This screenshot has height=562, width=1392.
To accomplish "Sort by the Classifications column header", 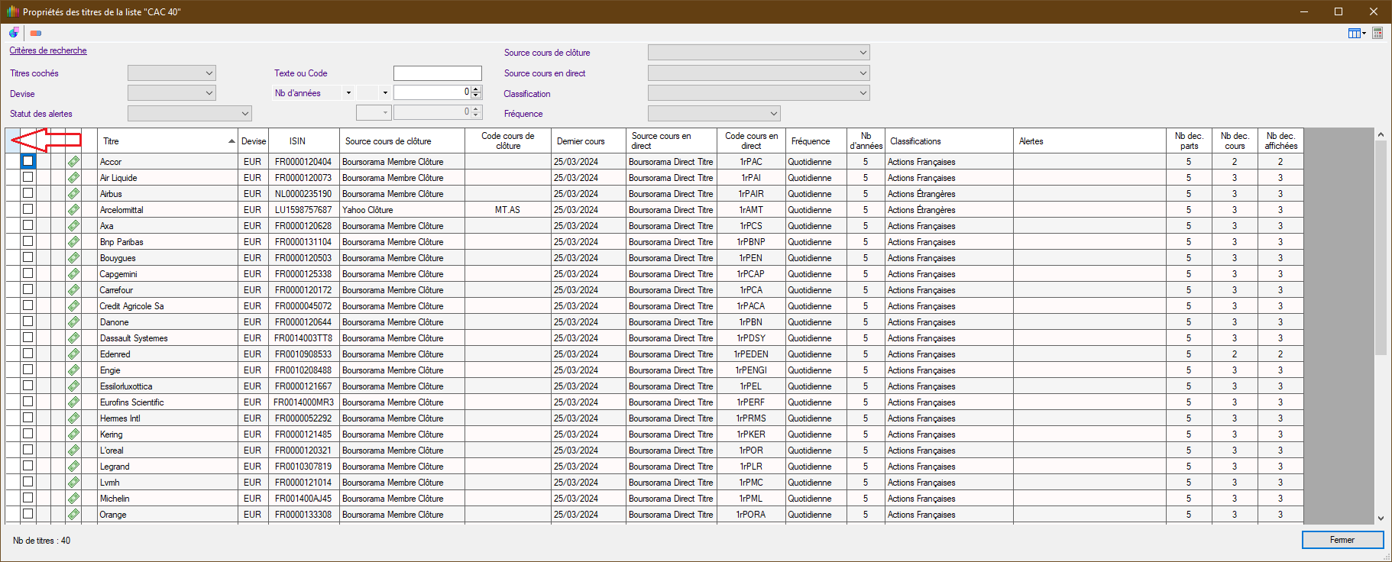I will tap(949, 141).
